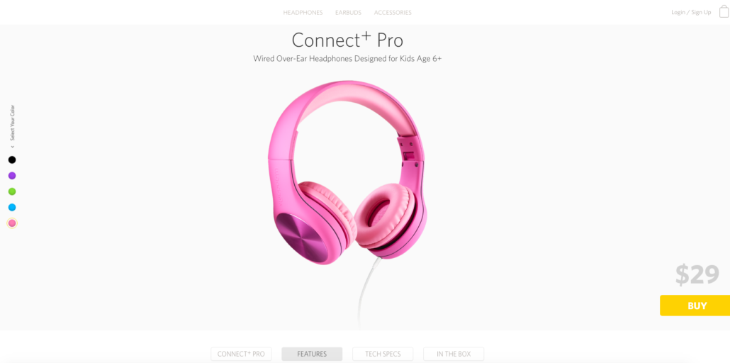Switch to the Features tab
The width and height of the screenshot is (730, 363).
312,354
